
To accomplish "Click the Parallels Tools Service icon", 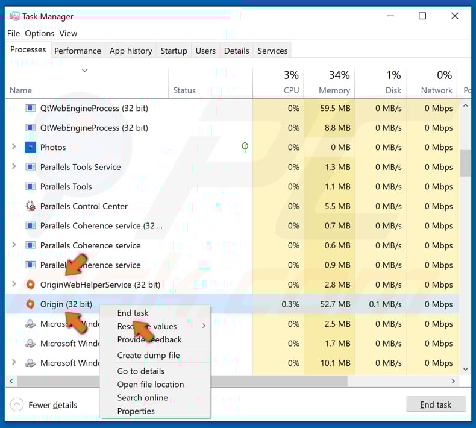I will 30,167.
